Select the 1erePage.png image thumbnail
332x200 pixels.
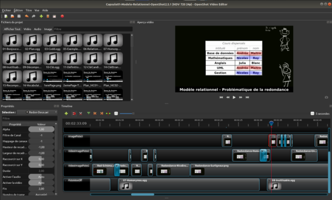click(53, 76)
